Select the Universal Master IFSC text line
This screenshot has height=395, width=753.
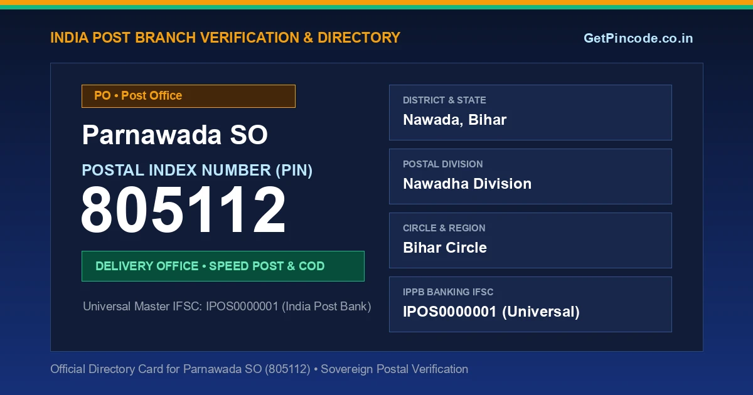tap(227, 307)
